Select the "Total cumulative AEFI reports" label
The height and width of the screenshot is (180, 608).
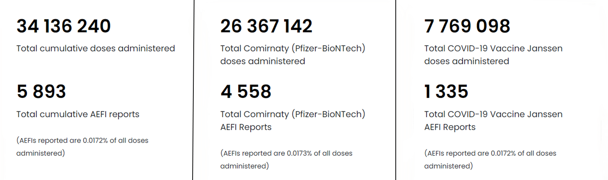78,114
